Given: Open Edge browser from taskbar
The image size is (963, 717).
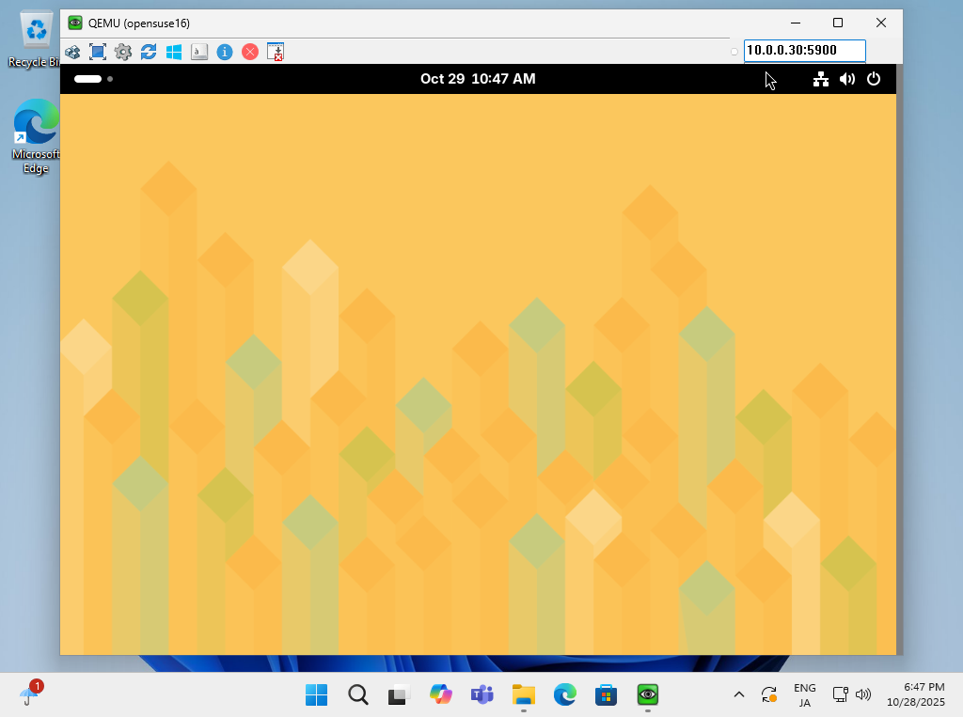Looking at the screenshot, I should click(564, 694).
